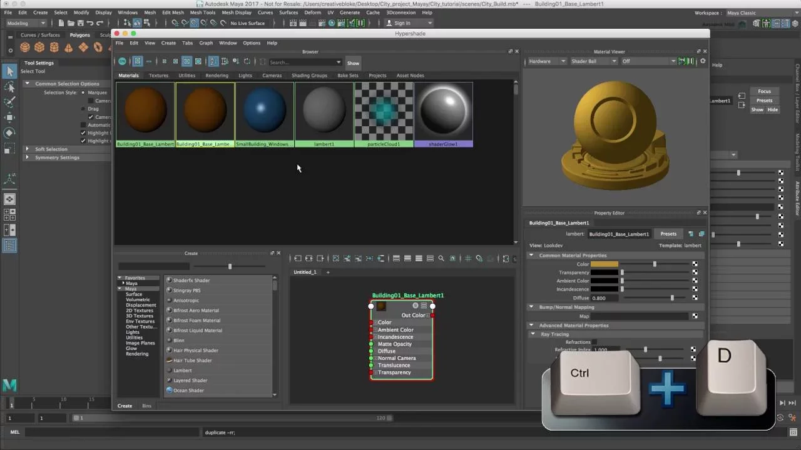Viewport: 801px width, 450px height.
Task: Open the Shader Ball geometry dropdown
Action: [x=593, y=61]
